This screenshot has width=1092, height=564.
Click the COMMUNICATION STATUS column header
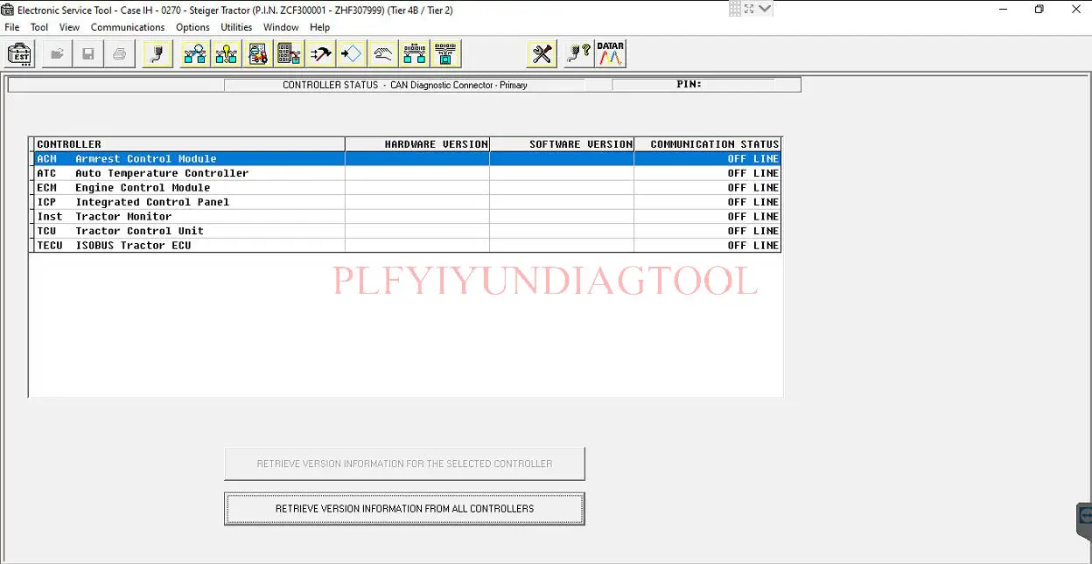(707, 144)
